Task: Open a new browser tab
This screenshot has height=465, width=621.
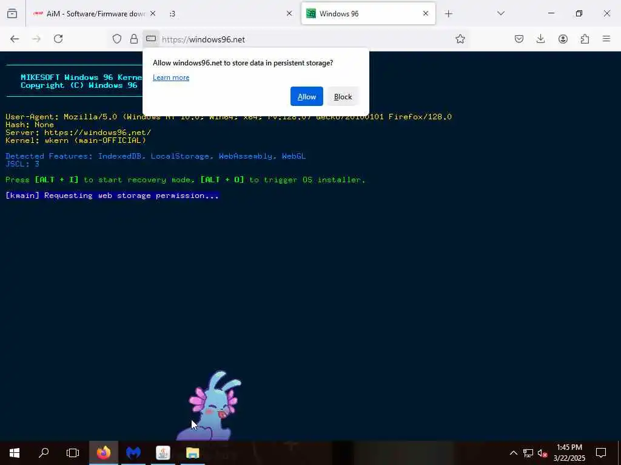Action: coord(448,14)
